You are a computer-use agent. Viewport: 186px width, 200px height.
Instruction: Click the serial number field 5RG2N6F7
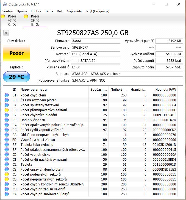coord(96,48)
